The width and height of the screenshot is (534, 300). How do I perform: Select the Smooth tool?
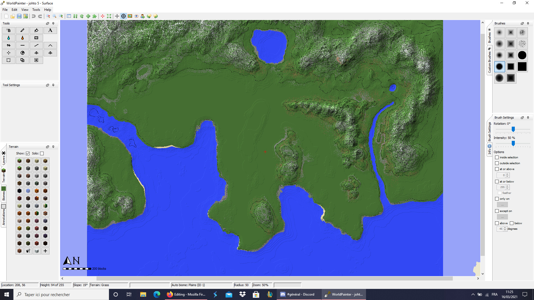[x=36, y=45]
